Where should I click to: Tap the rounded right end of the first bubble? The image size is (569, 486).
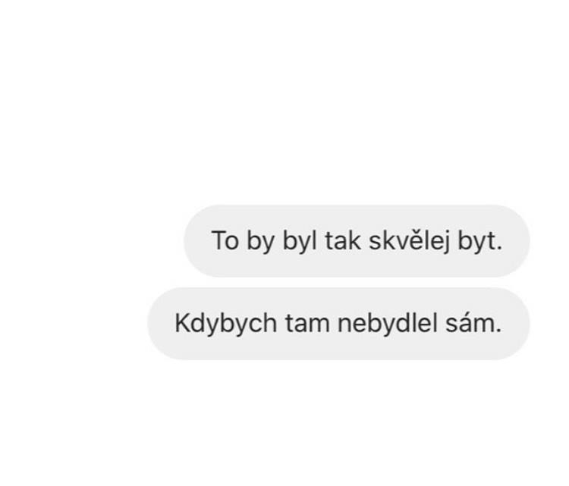point(518,241)
